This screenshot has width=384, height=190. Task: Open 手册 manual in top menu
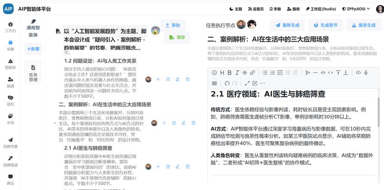(275, 9)
